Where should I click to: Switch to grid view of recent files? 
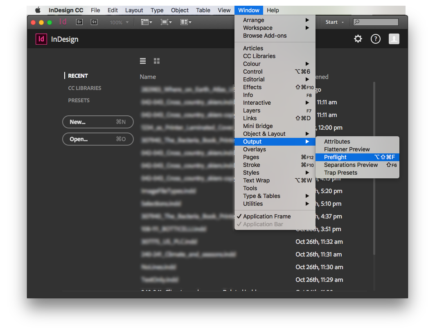point(156,61)
